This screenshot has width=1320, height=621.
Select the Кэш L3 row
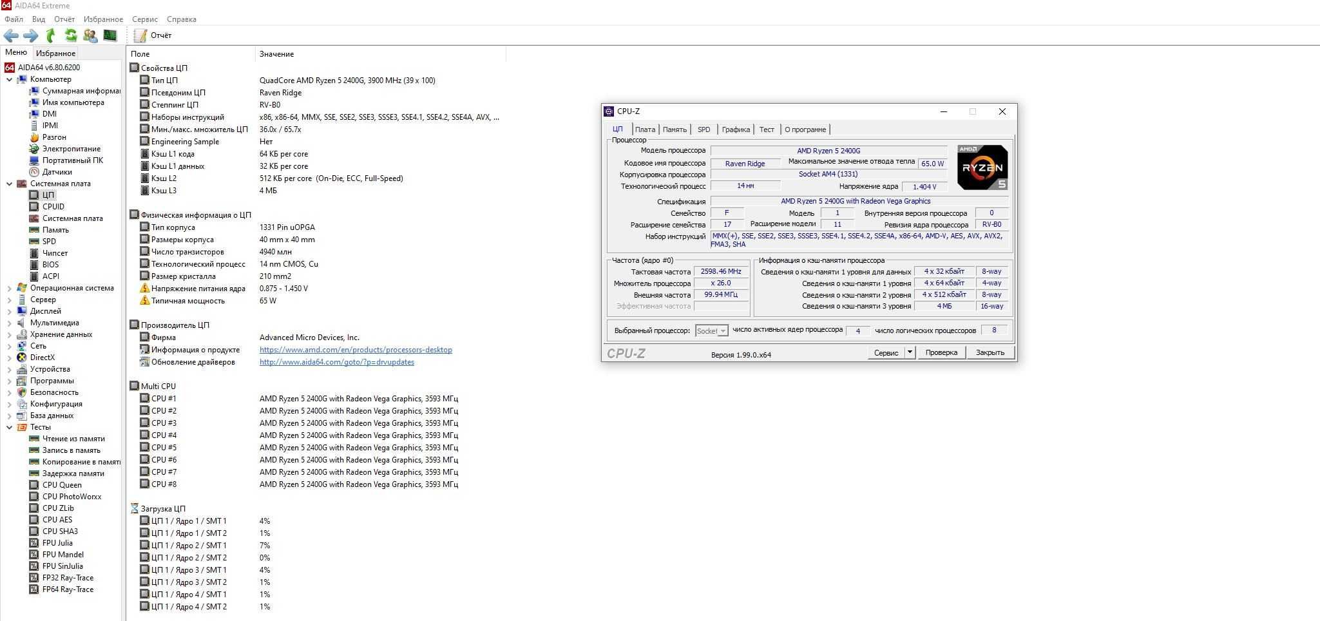[209, 191]
